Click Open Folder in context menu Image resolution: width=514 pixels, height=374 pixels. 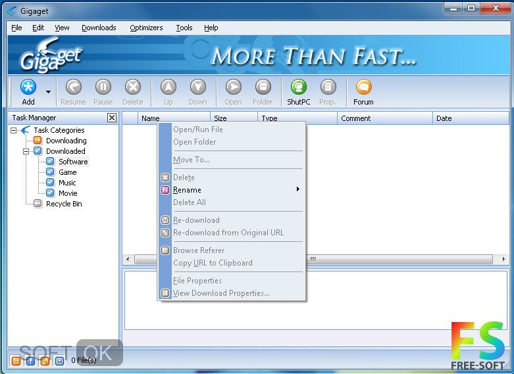[232, 142]
